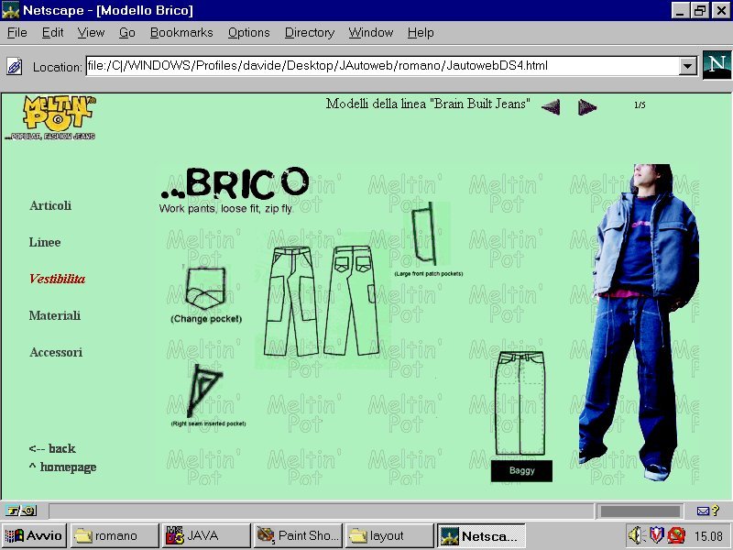The width and height of the screenshot is (733, 550).
Task: Click the Meltin' Pot logo
Action: click(x=59, y=116)
